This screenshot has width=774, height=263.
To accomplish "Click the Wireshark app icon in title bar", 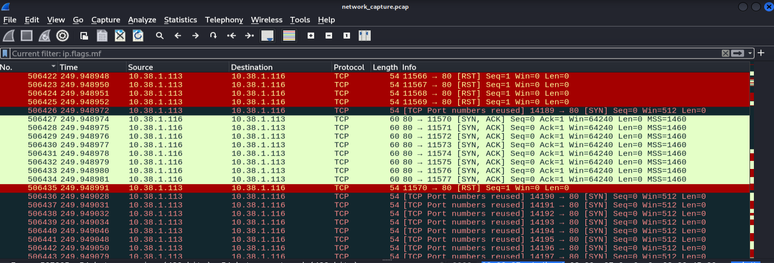I will click(7, 6).
